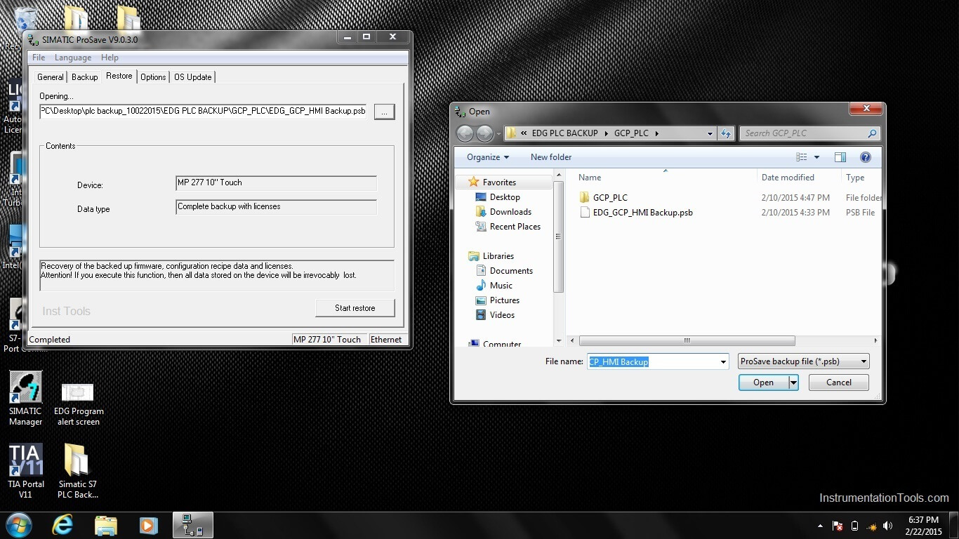Expand the File name dropdown arrow
The width and height of the screenshot is (959, 539).
pos(723,361)
